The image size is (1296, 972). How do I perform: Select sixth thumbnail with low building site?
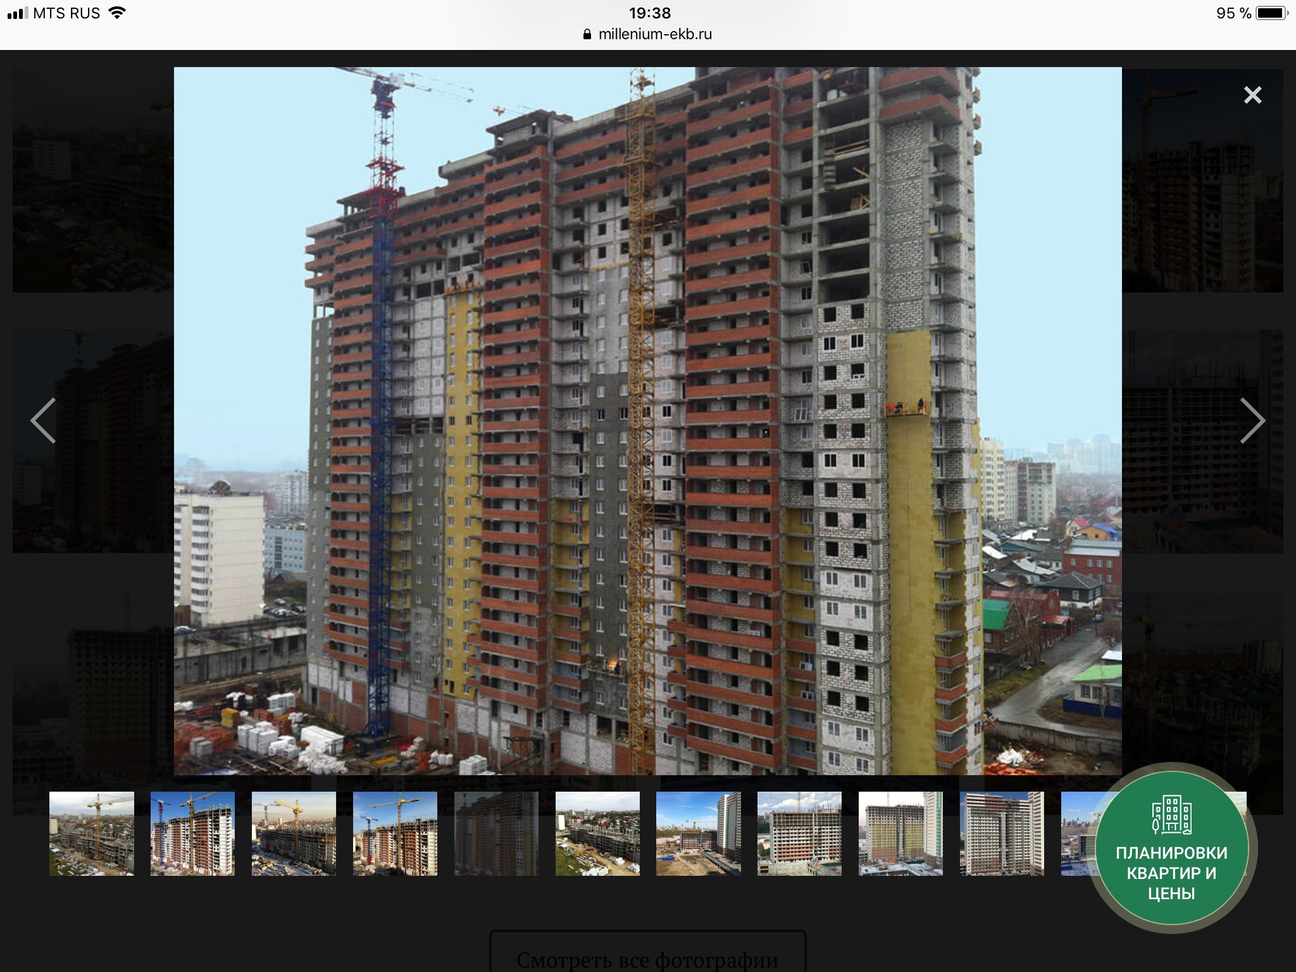point(597,833)
